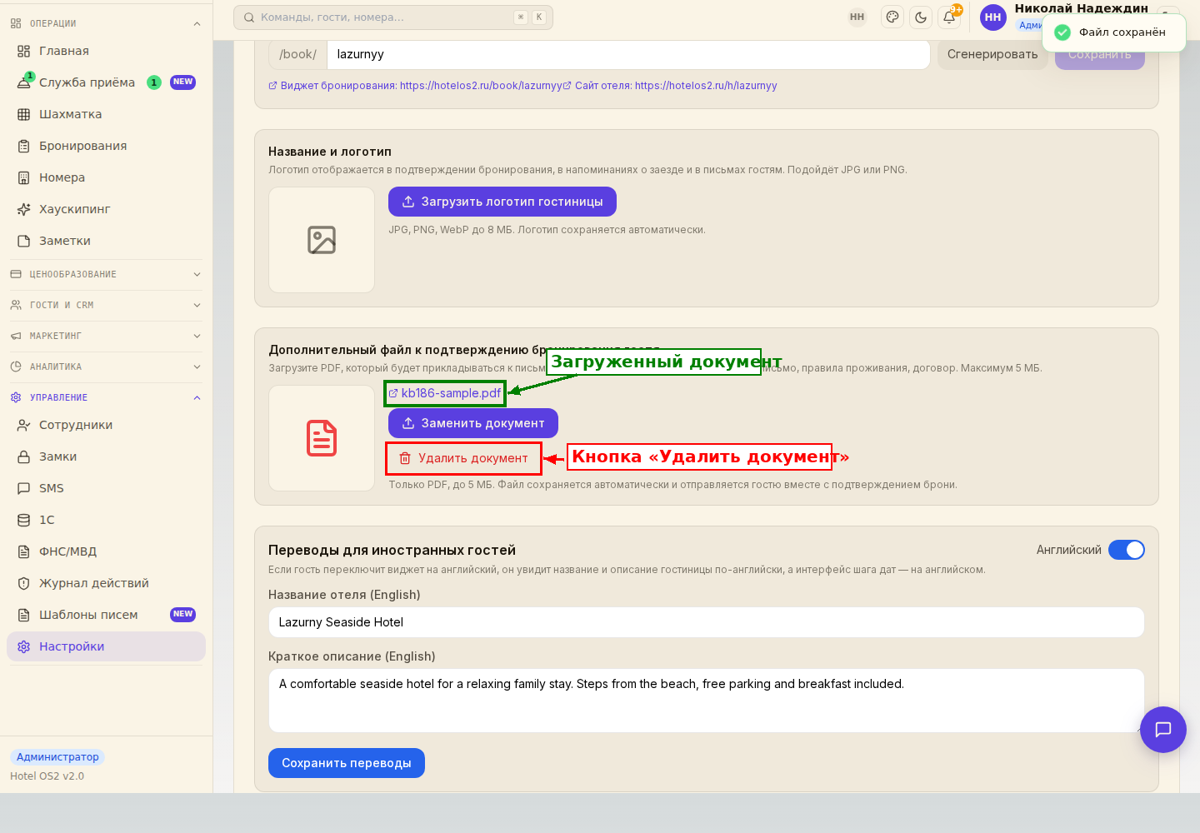Open notifications bell icon

point(949,17)
